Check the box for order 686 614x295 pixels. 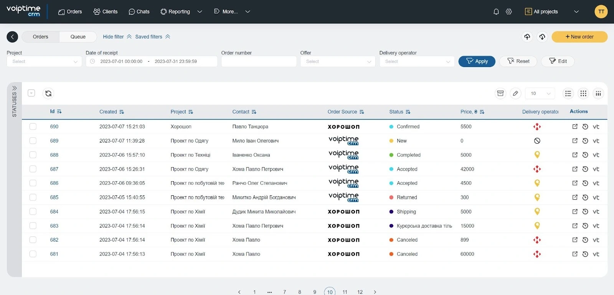(x=33, y=183)
